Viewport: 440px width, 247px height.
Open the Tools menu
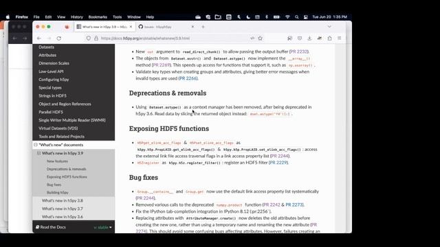point(117,17)
